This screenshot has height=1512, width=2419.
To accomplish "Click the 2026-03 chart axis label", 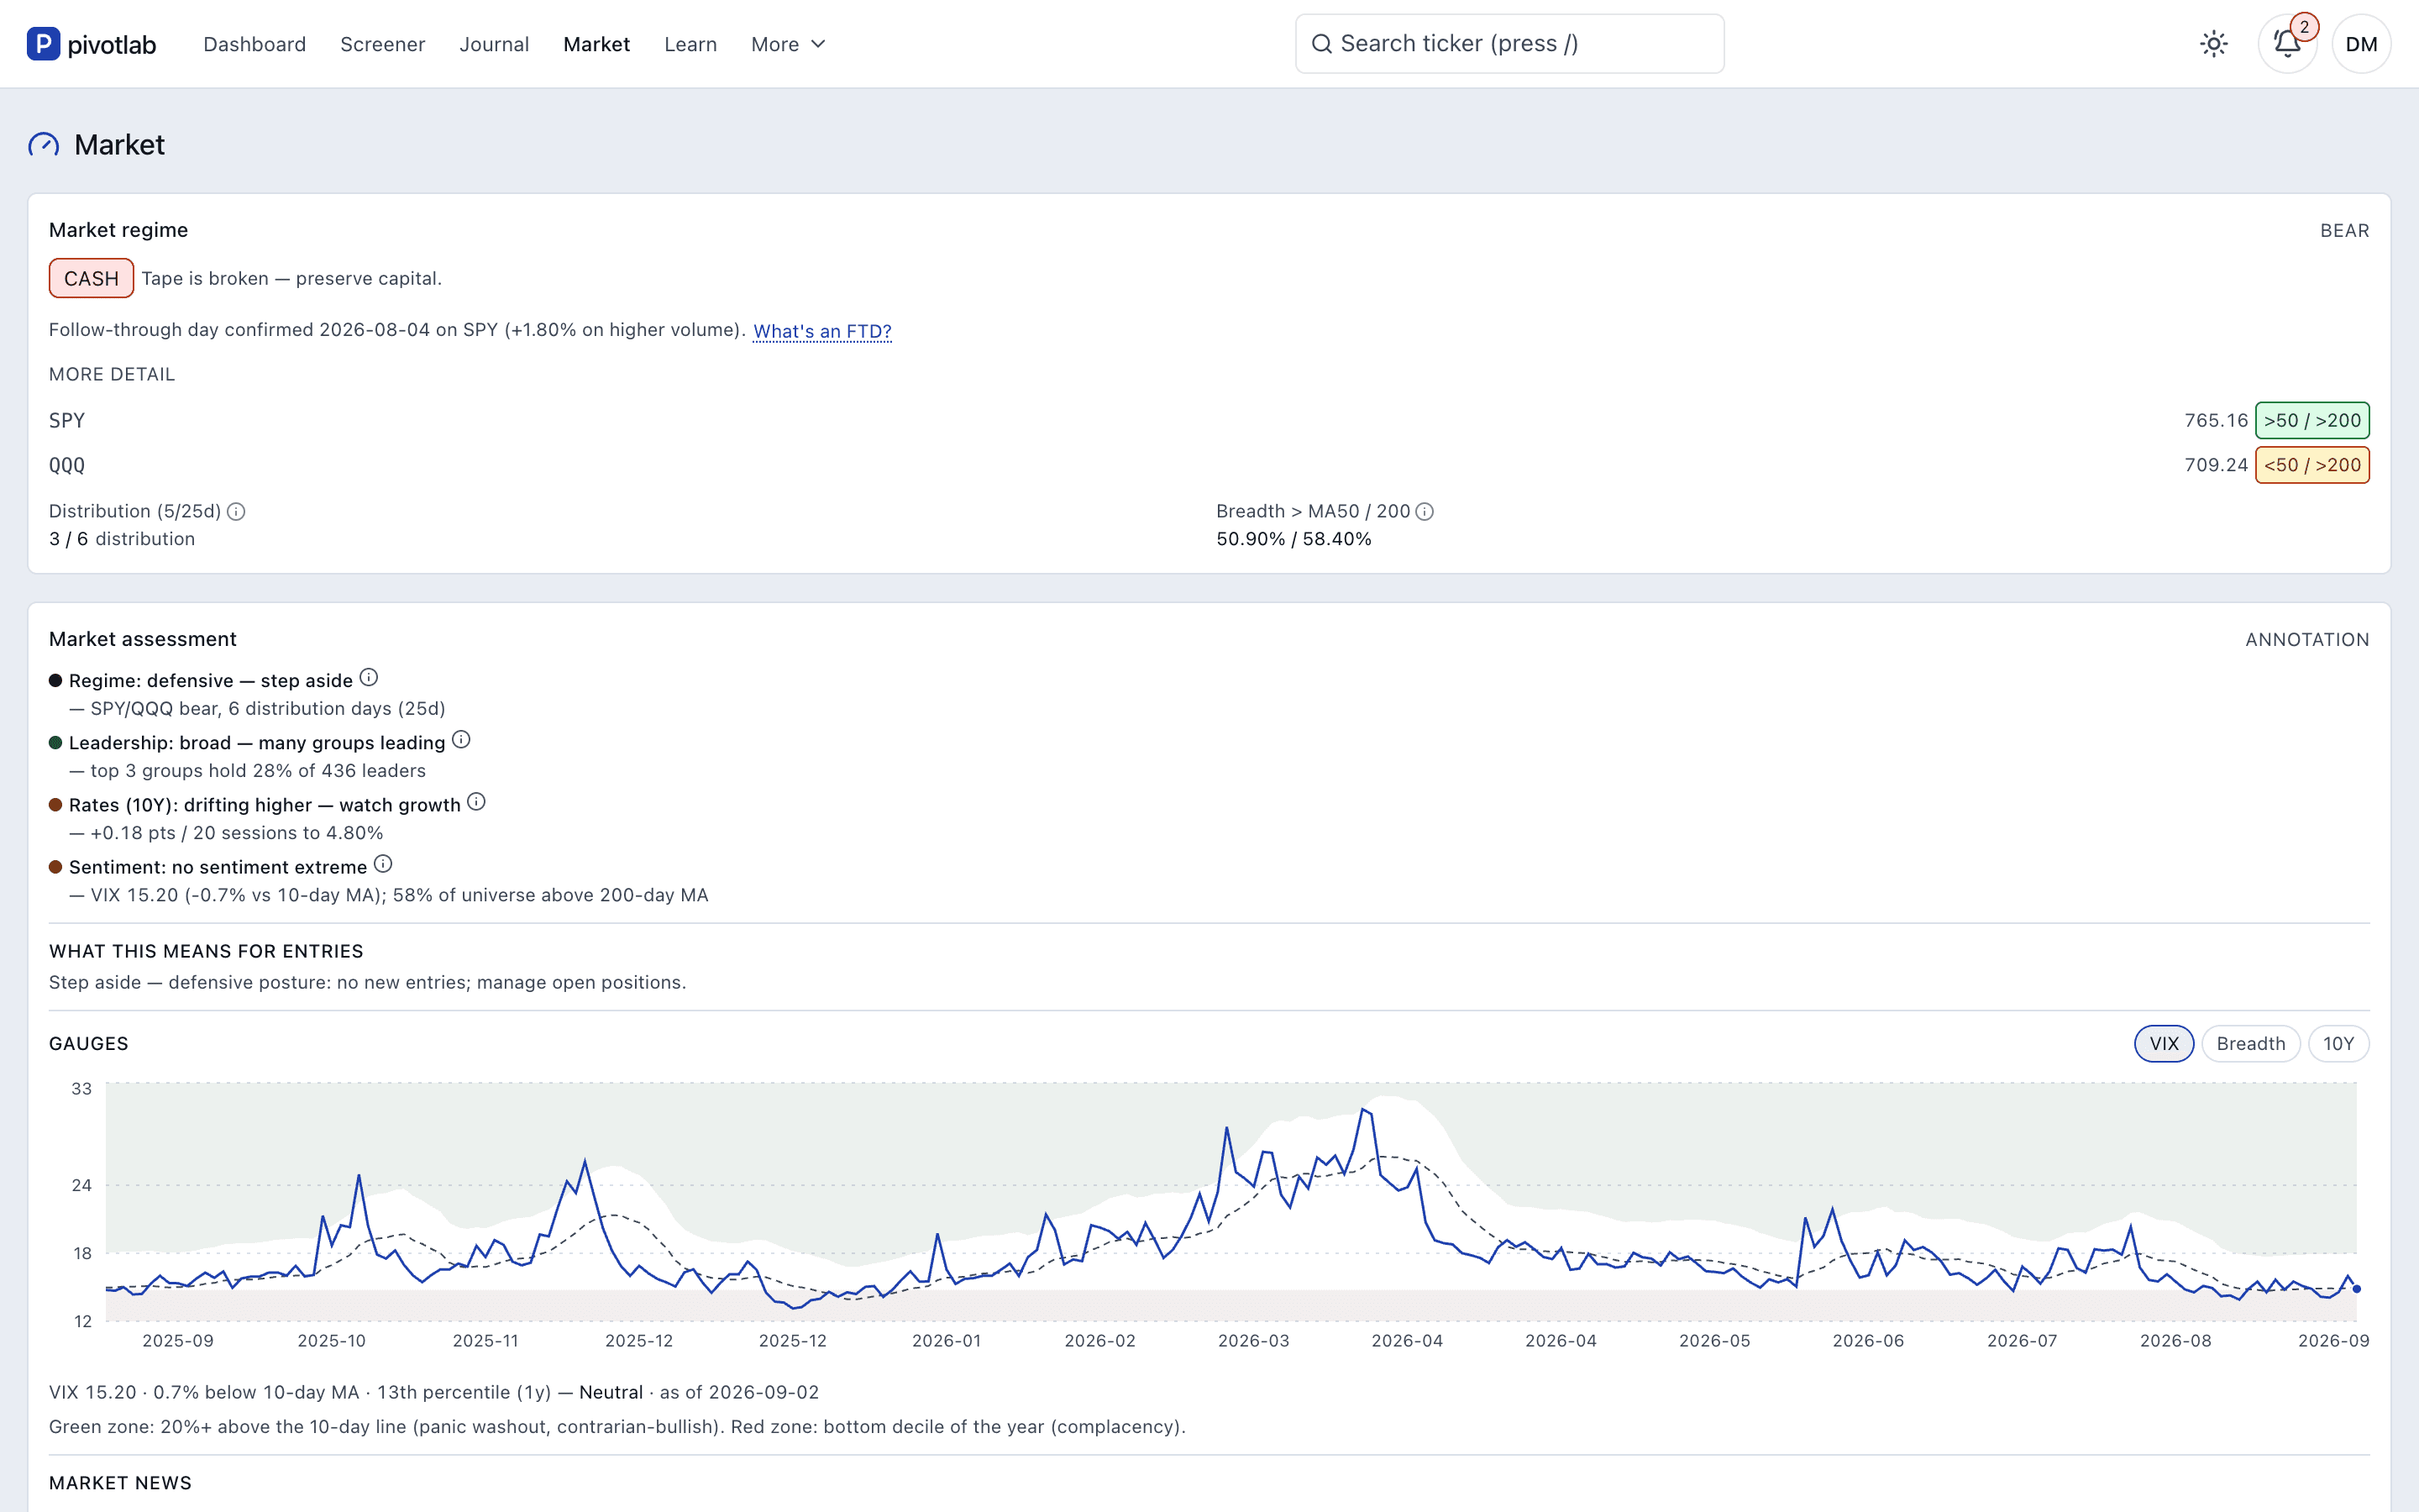I will tap(1252, 1341).
